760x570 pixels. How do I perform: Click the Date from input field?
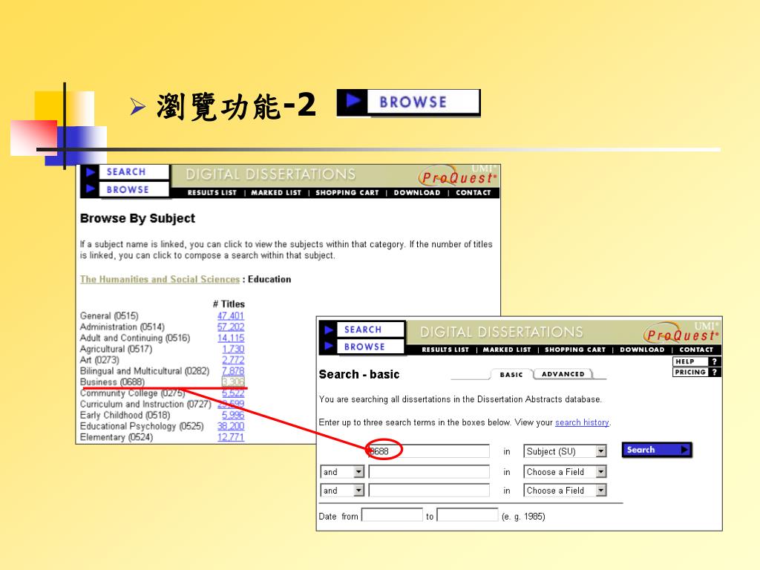tap(392, 515)
